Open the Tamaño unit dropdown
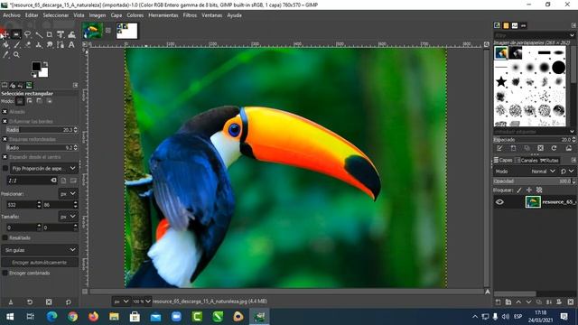Image resolution: width=578 pixels, height=325 pixels. 68,217
